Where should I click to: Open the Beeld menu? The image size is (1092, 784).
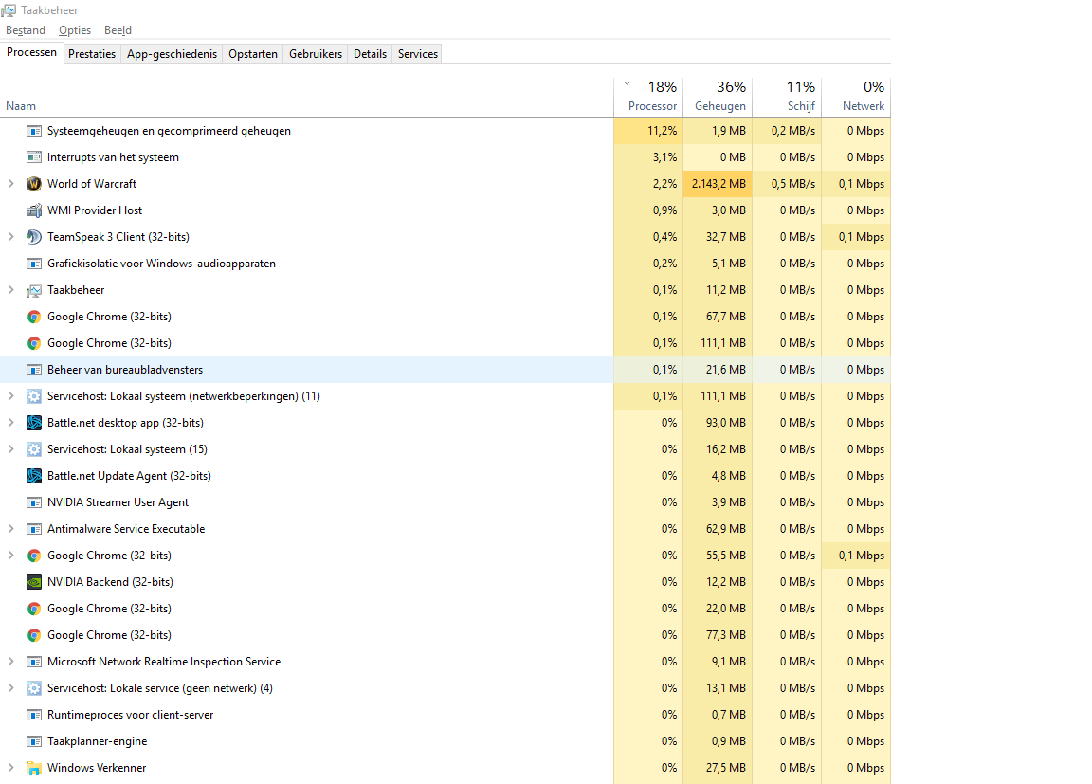tap(118, 30)
